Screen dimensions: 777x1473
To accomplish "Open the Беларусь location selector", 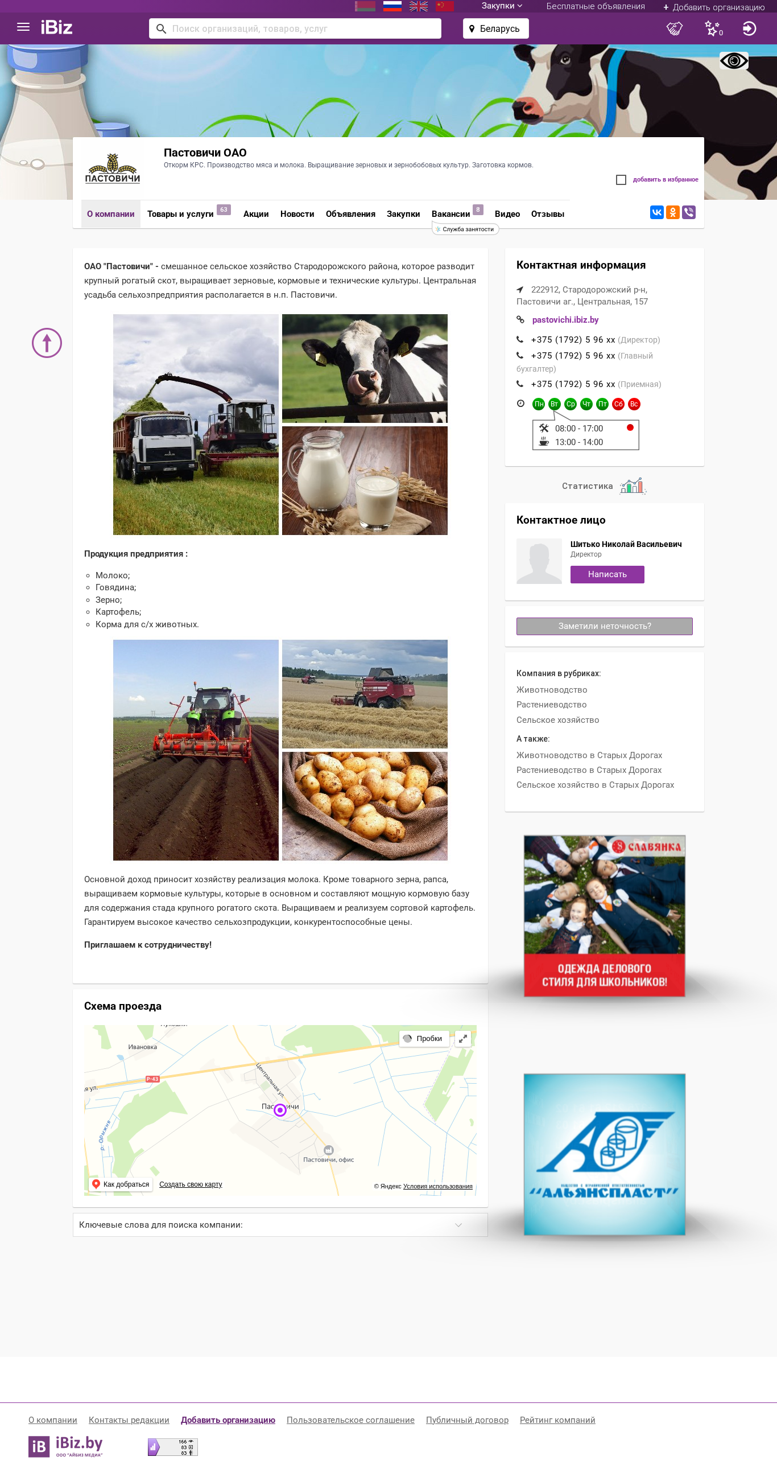I will click(x=495, y=28).
